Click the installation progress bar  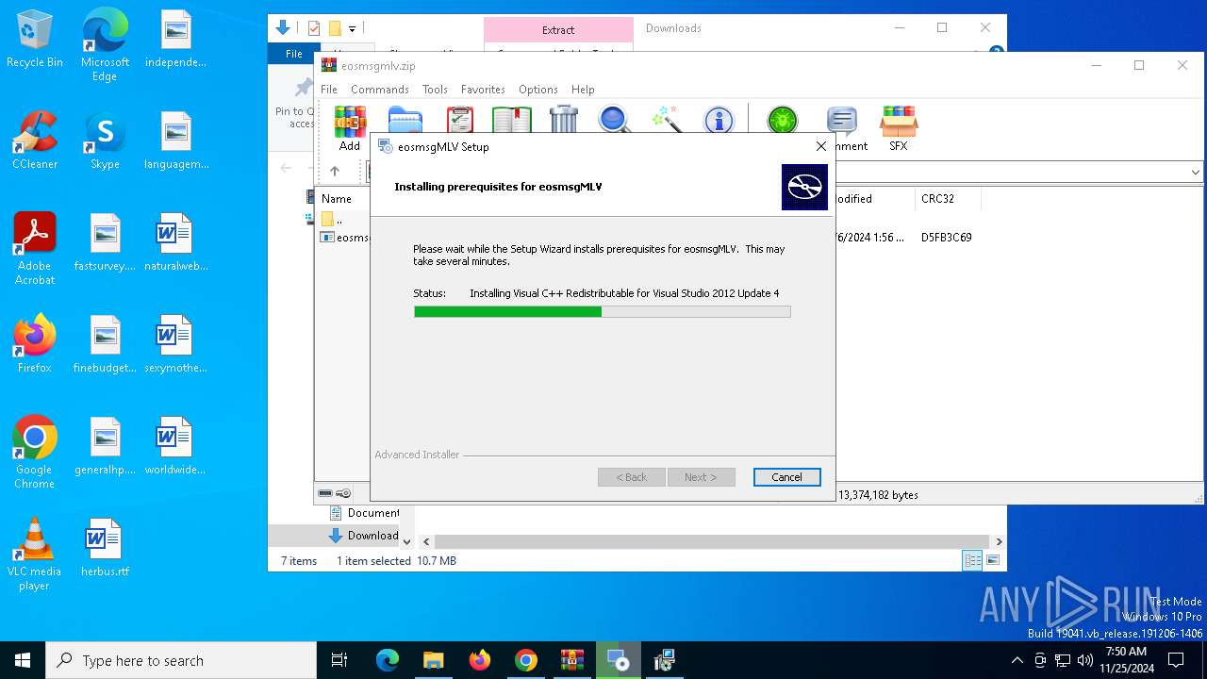point(602,312)
